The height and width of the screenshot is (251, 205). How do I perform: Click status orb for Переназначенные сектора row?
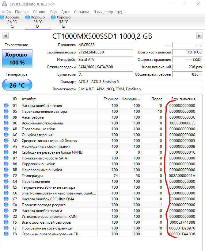pos(6,111)
